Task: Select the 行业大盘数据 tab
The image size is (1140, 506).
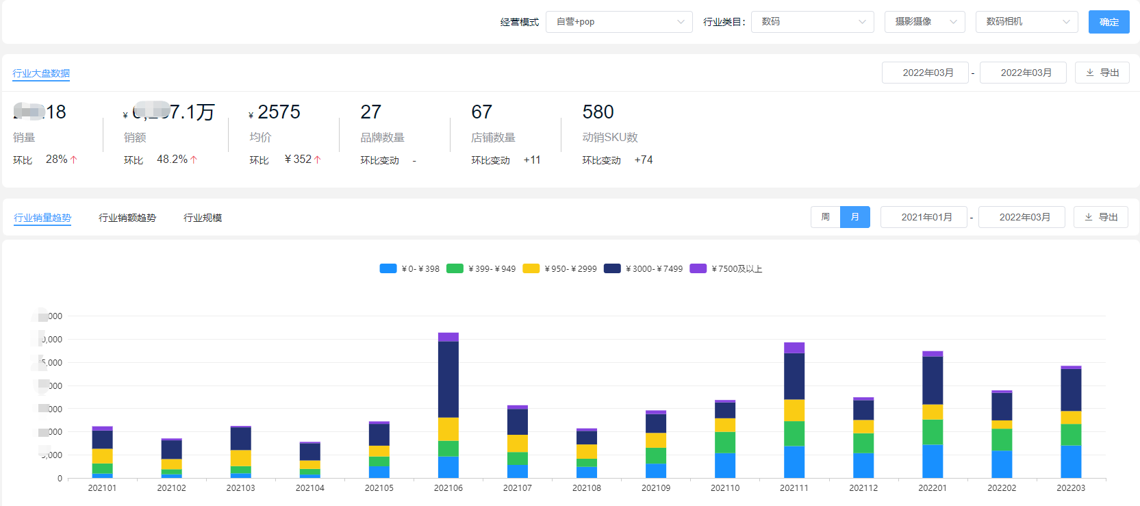Action: [41, 73]
